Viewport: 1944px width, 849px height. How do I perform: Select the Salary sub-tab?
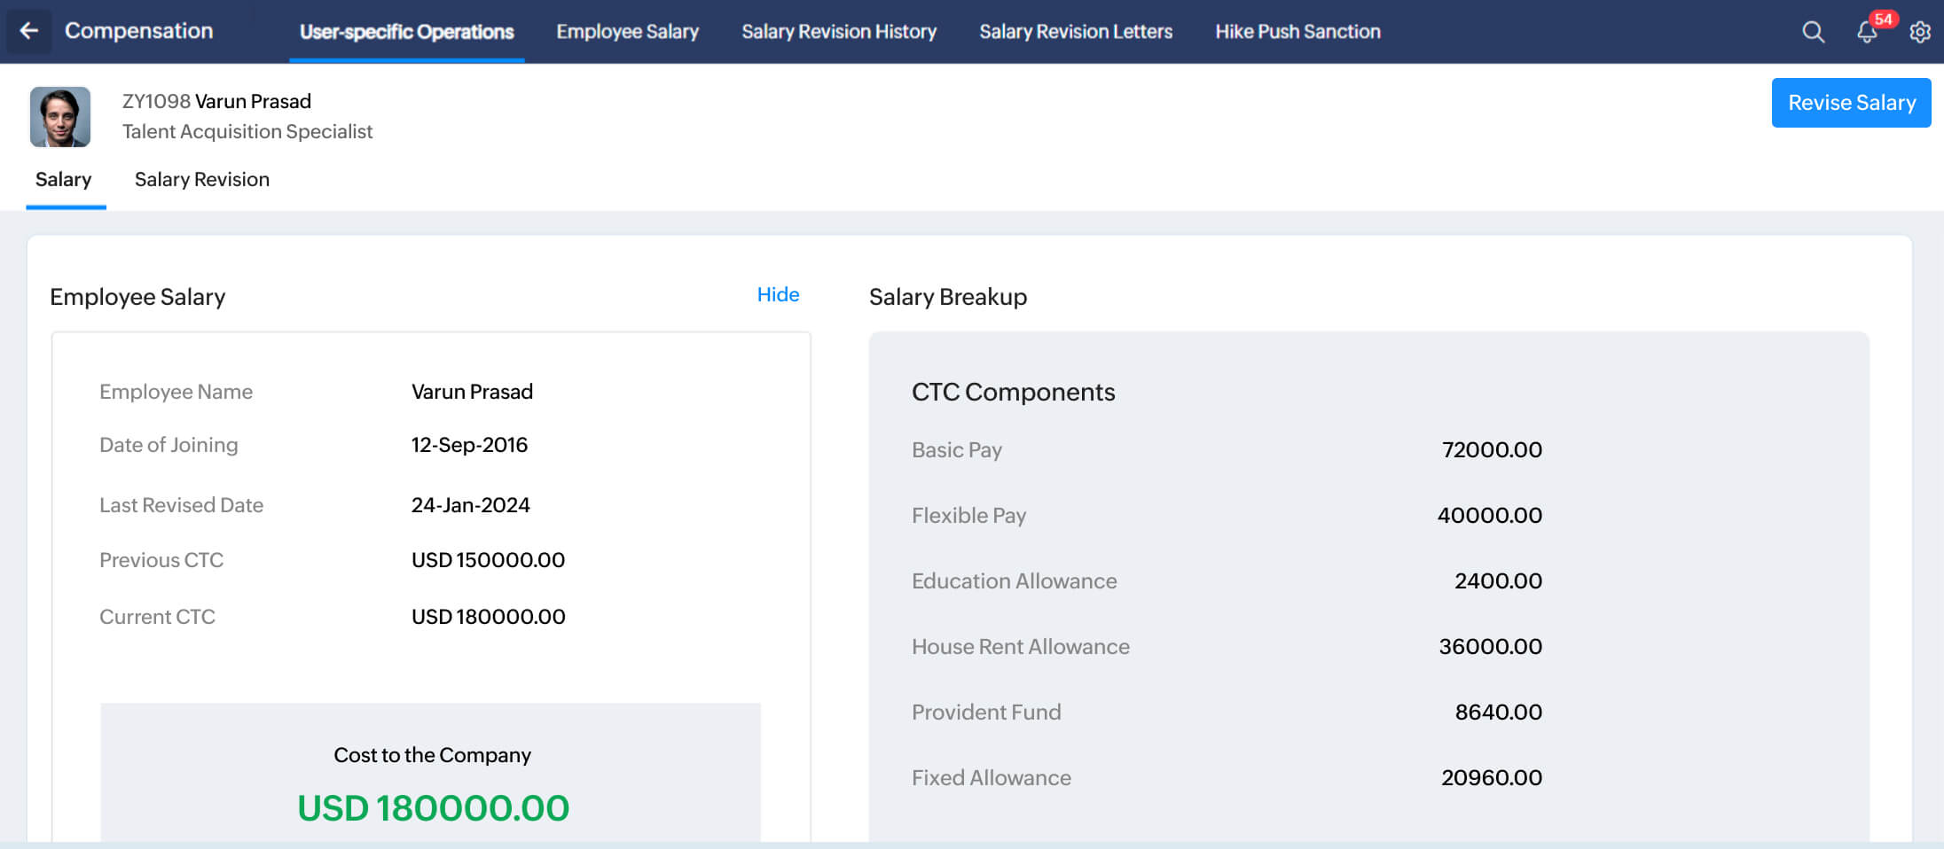coord(64,180)
